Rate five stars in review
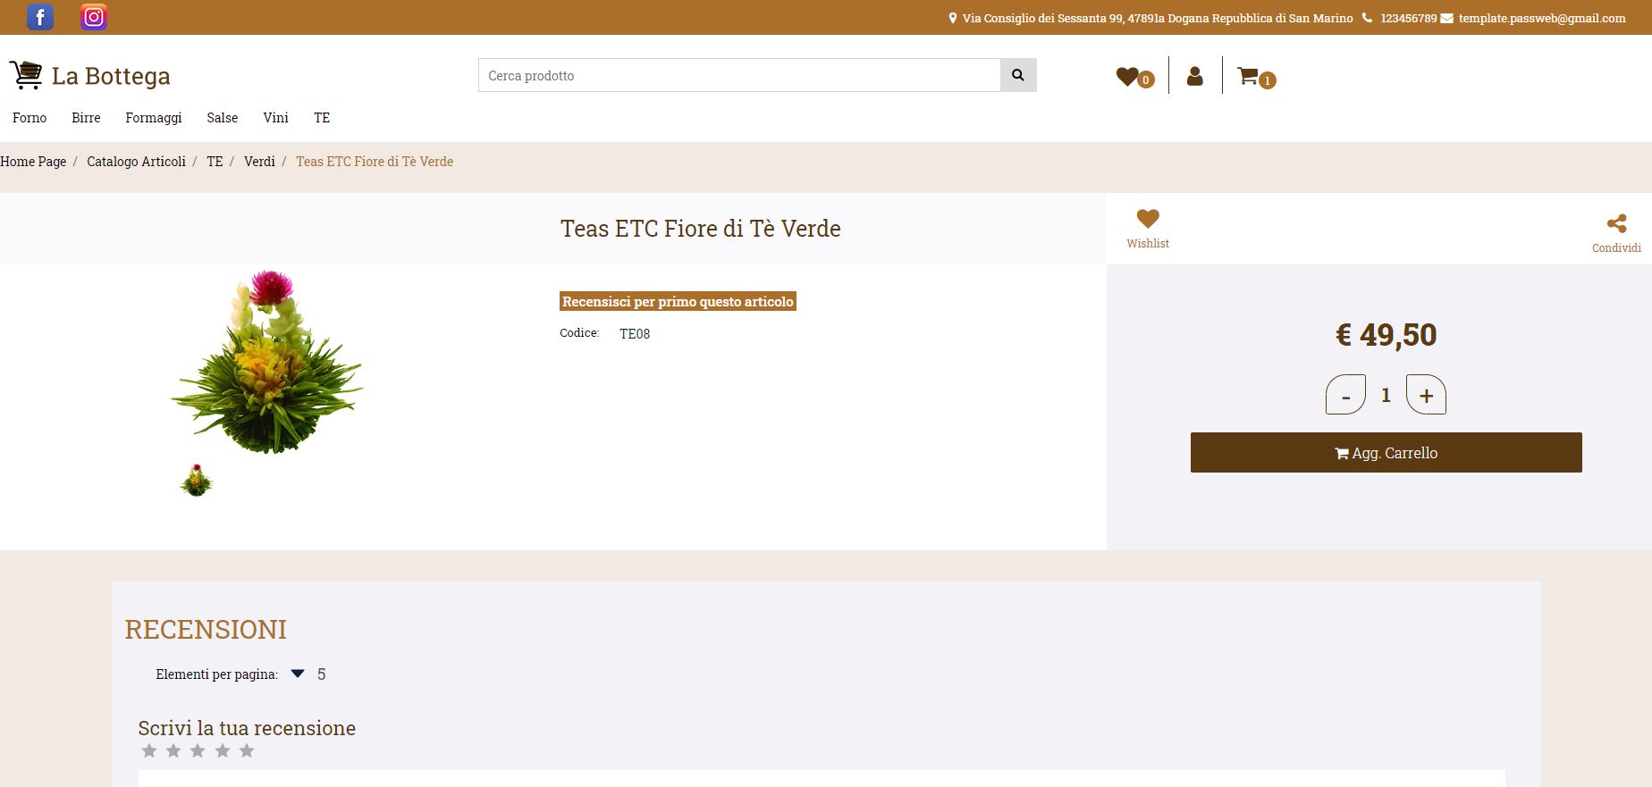The width and height of the screenshot is (1652, 787). [x=247, y=750]
